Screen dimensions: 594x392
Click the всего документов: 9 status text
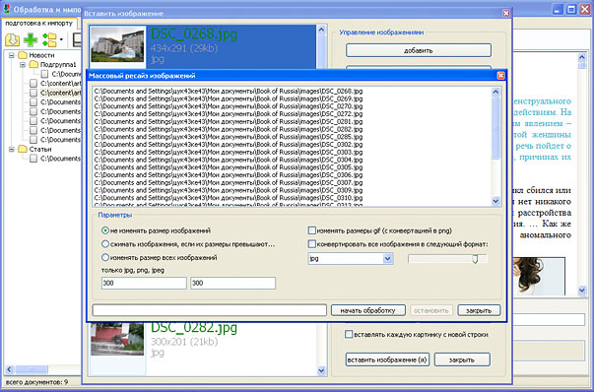pyautogui.click(x=36, y=382)
